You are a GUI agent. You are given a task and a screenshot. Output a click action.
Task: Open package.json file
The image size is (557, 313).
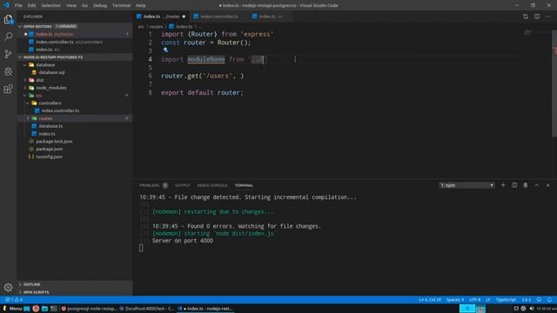click(x=49, y=149)
